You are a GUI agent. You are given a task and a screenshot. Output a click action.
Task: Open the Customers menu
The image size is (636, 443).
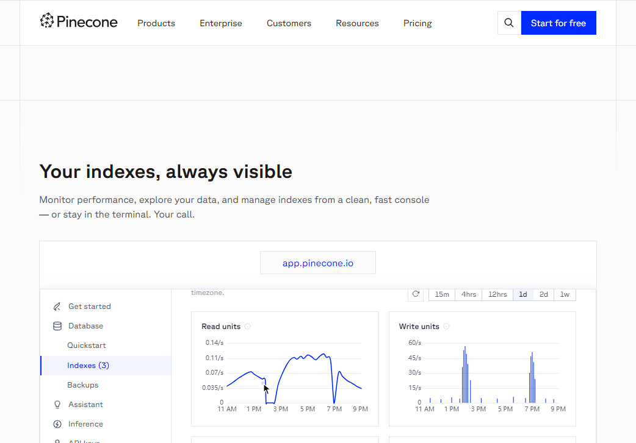(x=289, y=23)
